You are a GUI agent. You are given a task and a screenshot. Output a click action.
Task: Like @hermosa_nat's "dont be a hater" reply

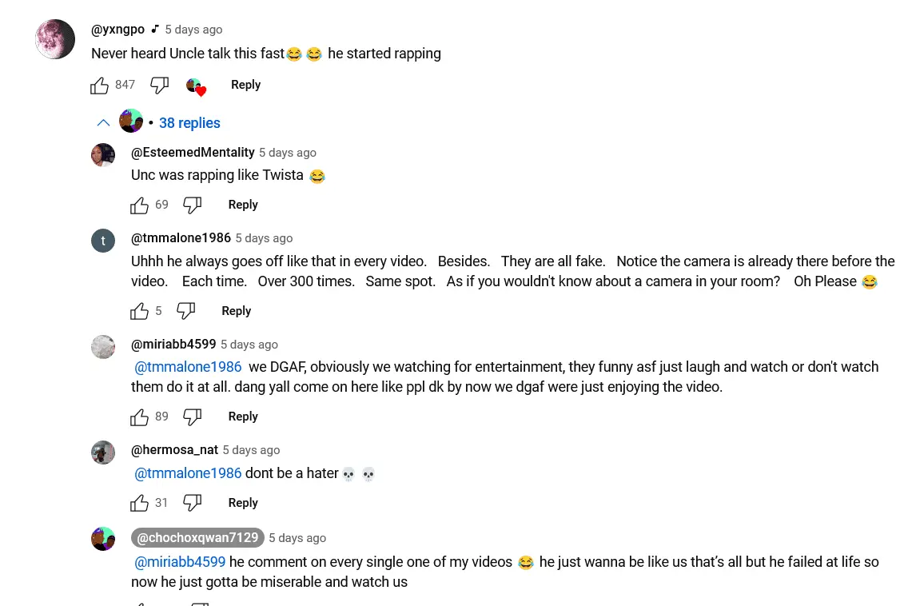140,504
